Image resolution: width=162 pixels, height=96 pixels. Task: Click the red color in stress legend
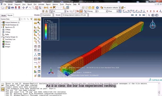tap(46, 24)
